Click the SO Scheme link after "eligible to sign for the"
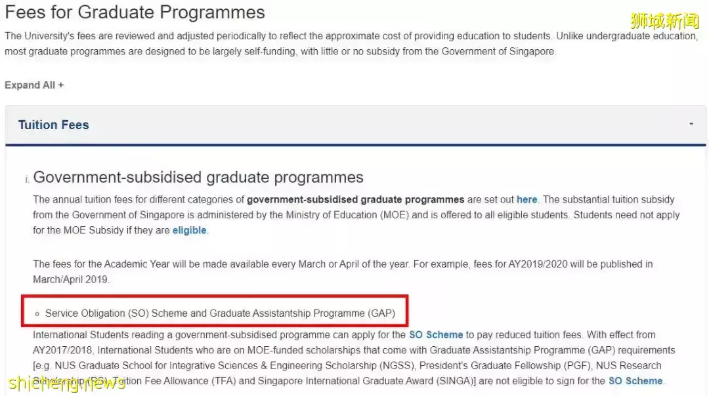Viewport: 709px width, 396px height. coord(635,380)
